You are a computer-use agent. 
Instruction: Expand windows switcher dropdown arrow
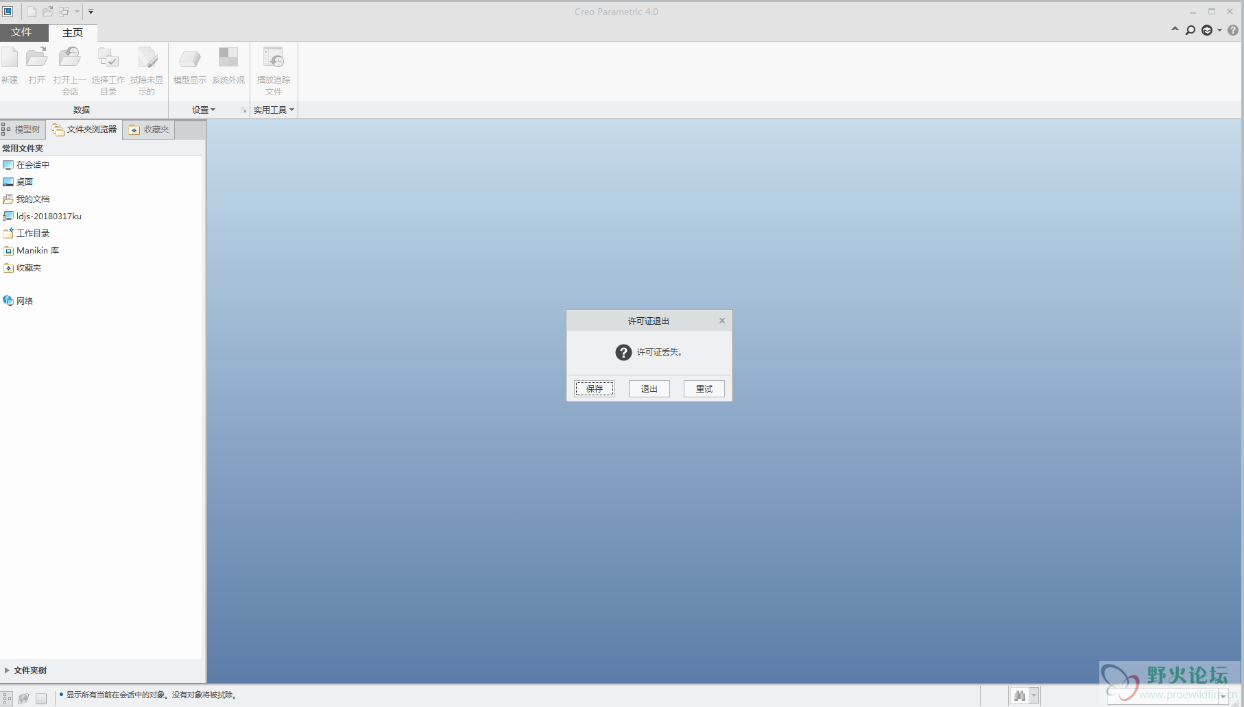click(77, 12)
